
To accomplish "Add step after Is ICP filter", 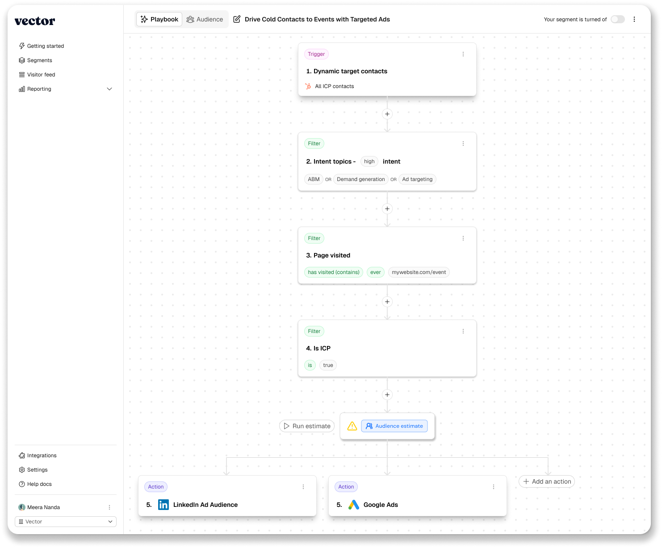I will click(387, 395).
